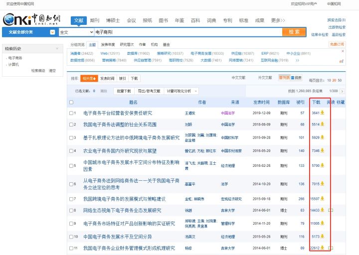This screenshot has height=255, width=359.
Task: Click the 导出/参考文献 button
Action: (x=149, y=91)
